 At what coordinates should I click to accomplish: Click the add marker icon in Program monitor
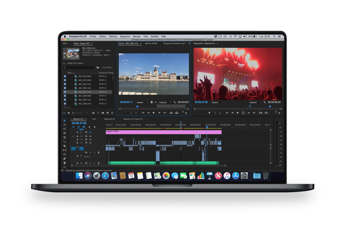coord(209,113)
